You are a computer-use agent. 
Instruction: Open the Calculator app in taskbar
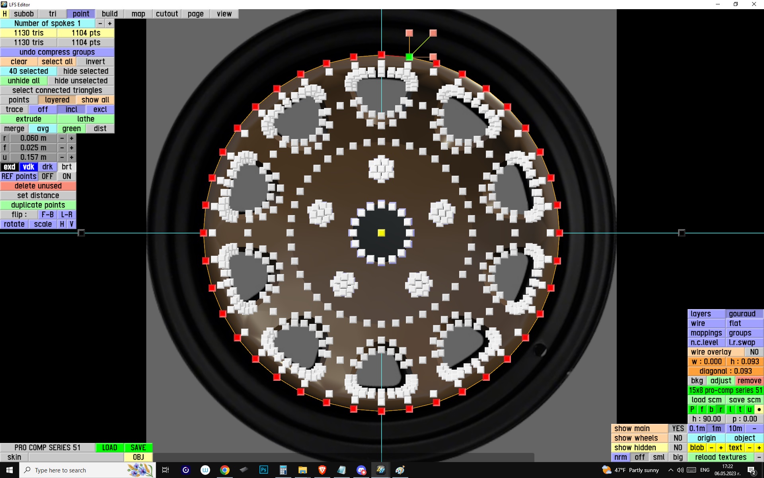(x=283, y=470)
